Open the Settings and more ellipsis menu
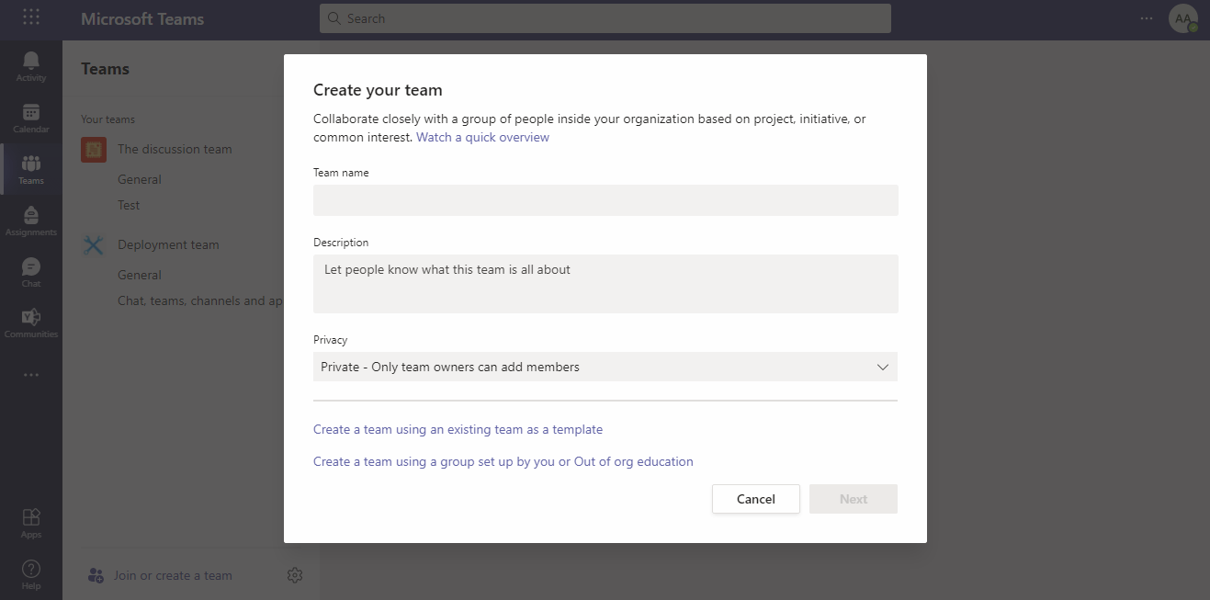This screenshot has height=600, width=1210. click(1147, 18)
